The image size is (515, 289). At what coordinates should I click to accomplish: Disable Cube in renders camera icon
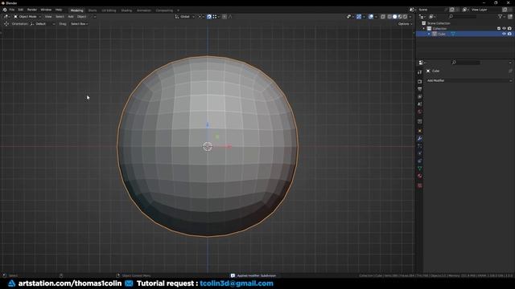509,34
